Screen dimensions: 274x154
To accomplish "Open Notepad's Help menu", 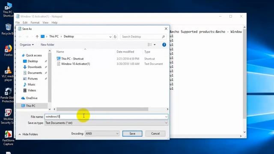I will 54,23.
